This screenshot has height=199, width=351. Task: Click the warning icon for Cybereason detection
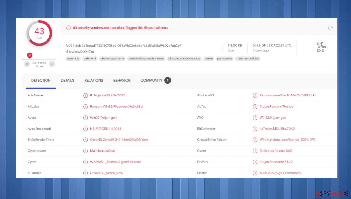pos(86,151)
